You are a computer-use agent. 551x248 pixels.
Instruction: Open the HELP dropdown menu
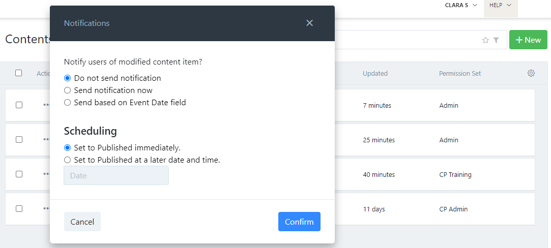(501, 5)
